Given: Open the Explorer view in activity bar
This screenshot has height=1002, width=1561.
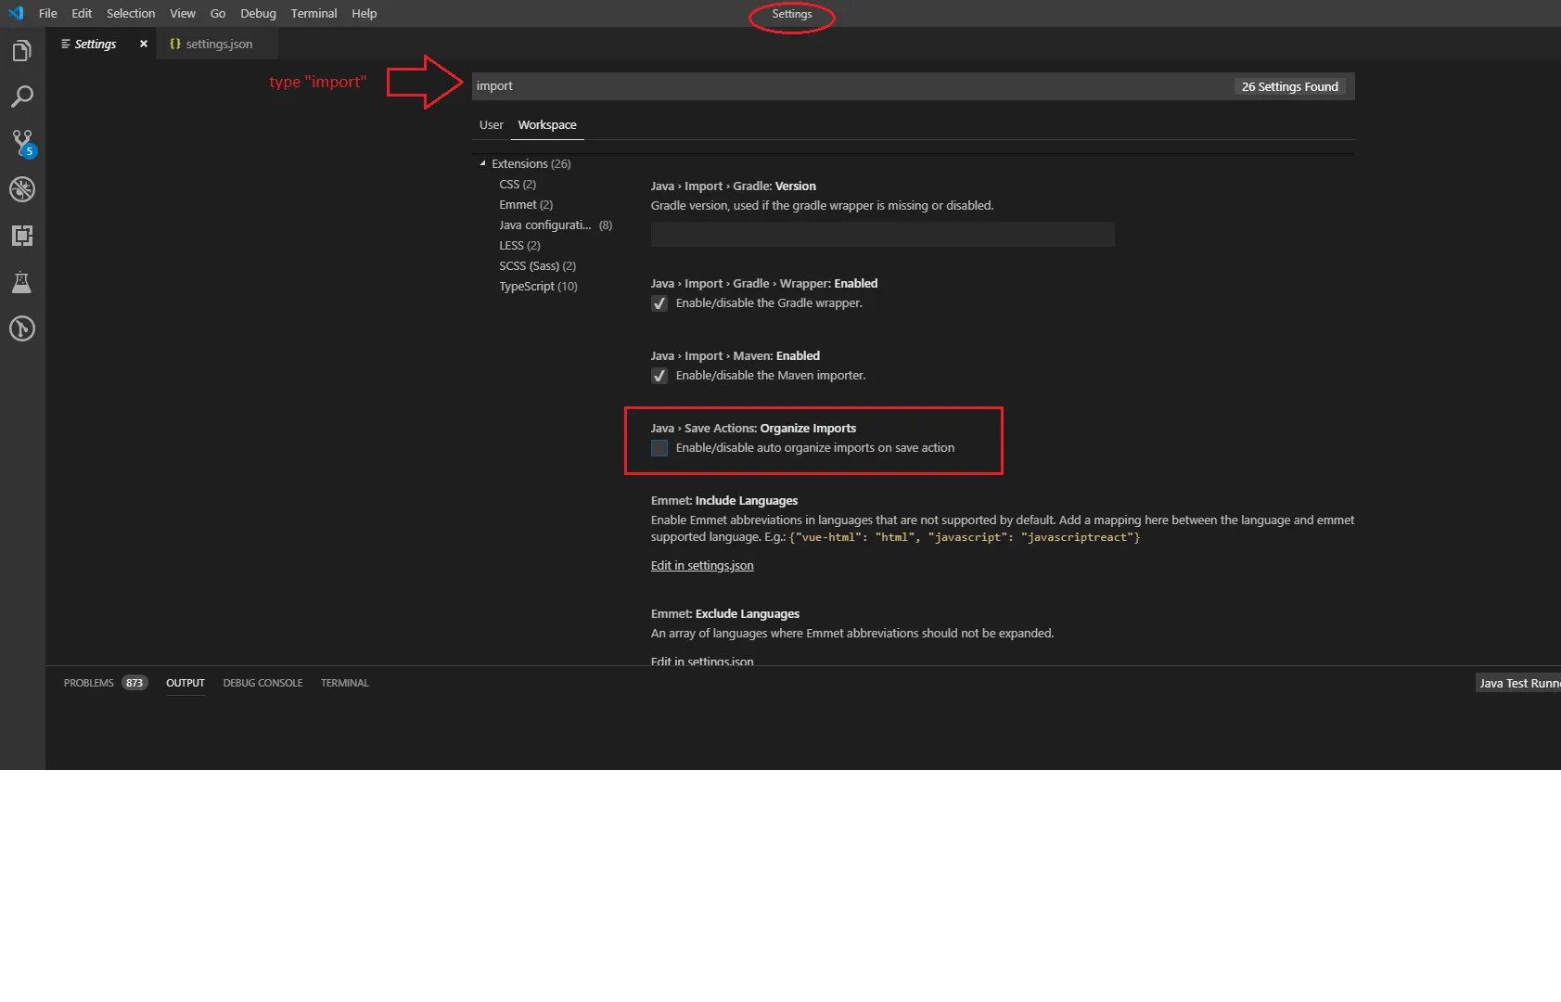Looking at the screenshot, I should click(22, 51).
